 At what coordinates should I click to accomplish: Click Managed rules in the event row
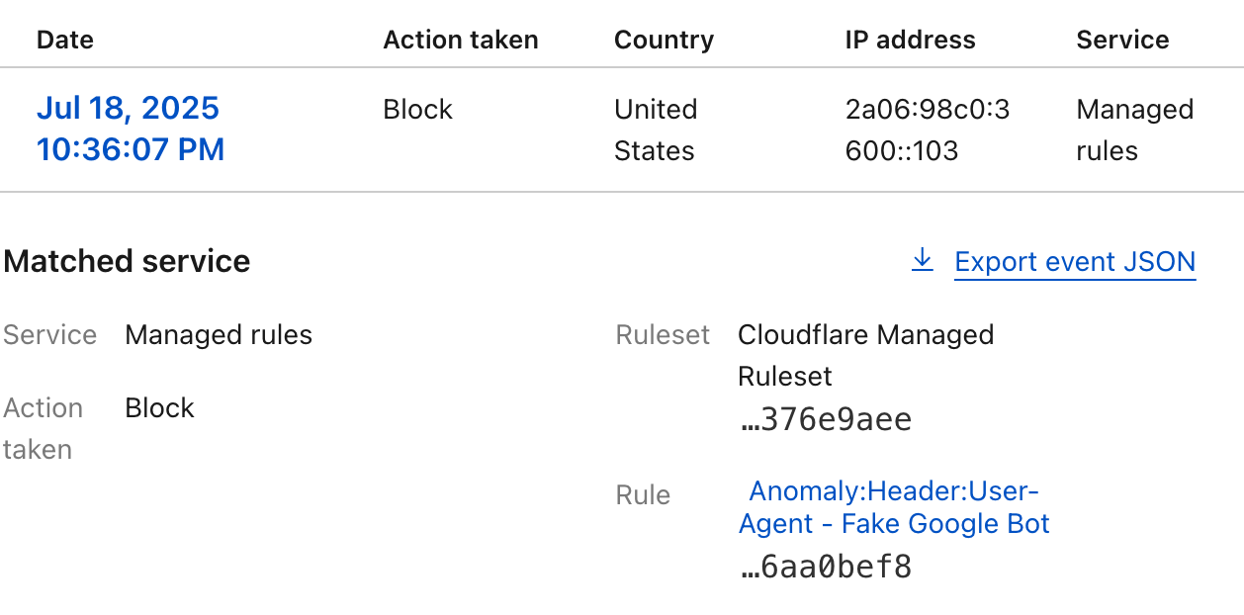(x=1134, y=130)
